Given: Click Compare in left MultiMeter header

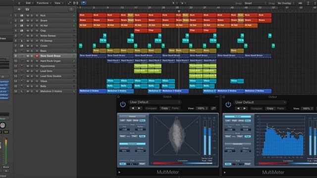Looking at the screenshot, I should pos(151,108).
